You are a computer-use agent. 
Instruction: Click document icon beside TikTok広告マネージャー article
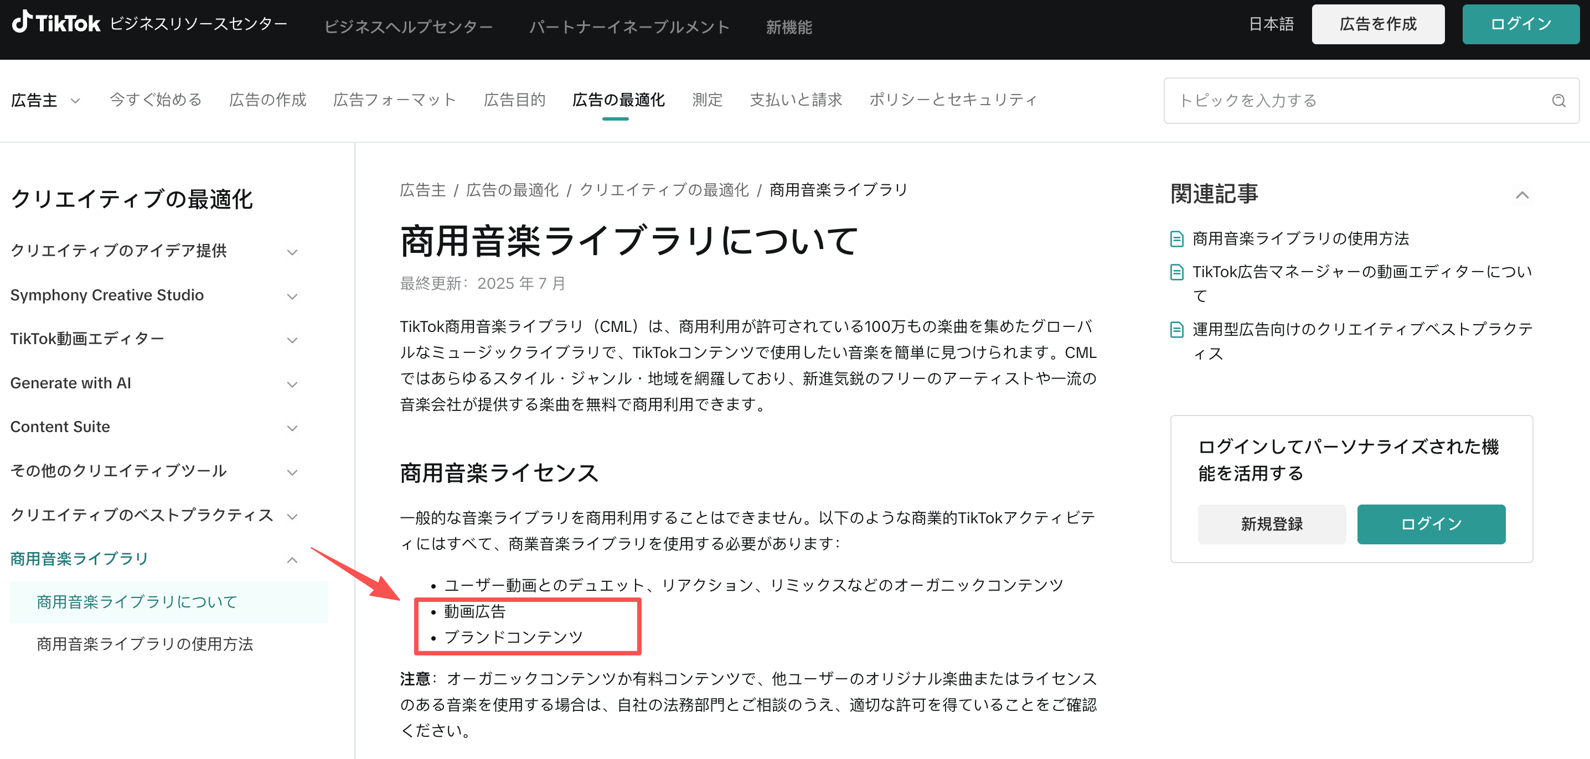pos(1176,272)
